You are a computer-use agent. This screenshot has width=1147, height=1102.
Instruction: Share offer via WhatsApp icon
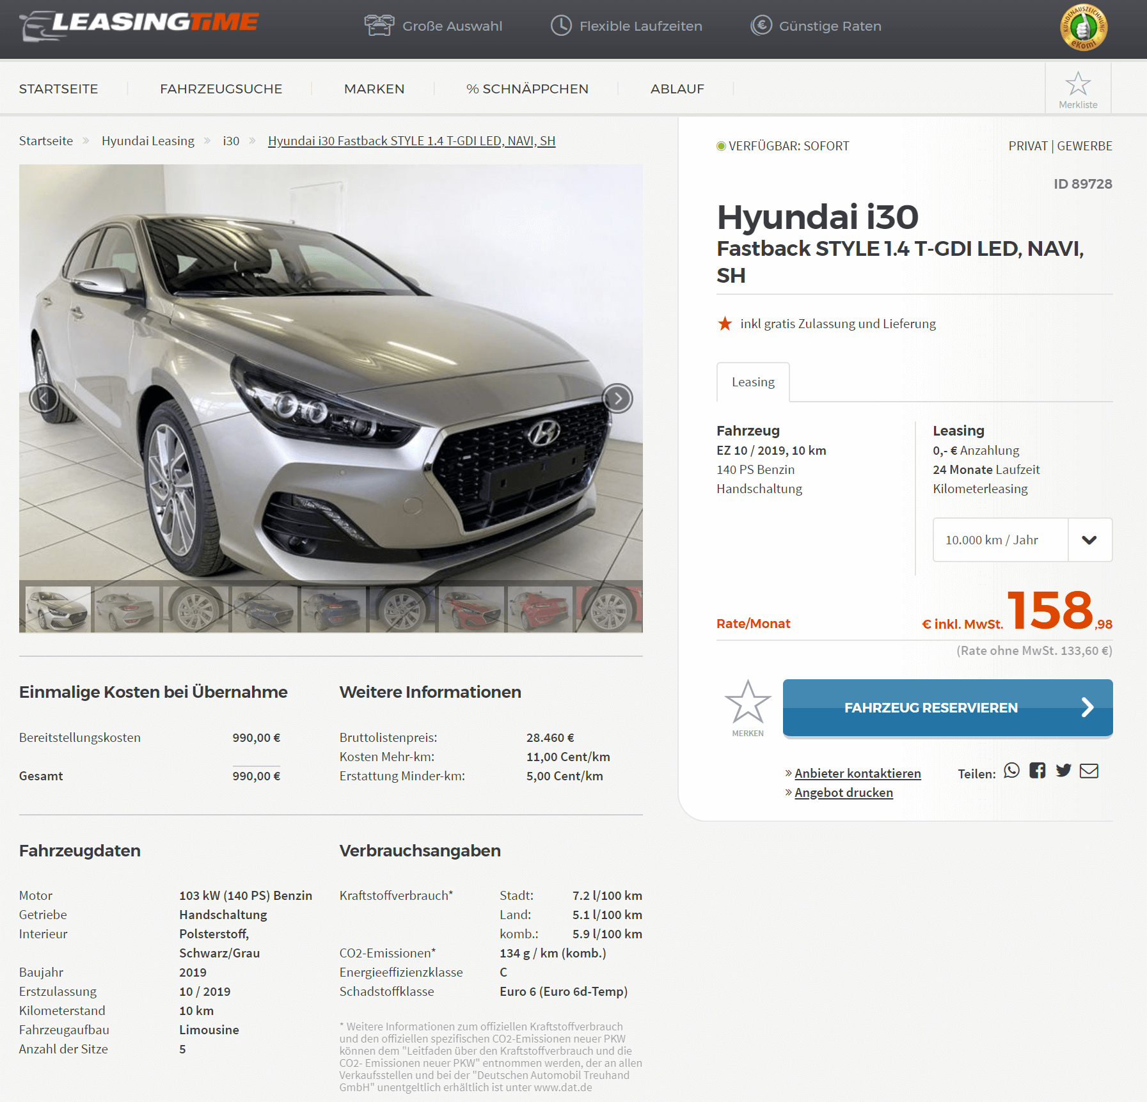(1011, 770)
